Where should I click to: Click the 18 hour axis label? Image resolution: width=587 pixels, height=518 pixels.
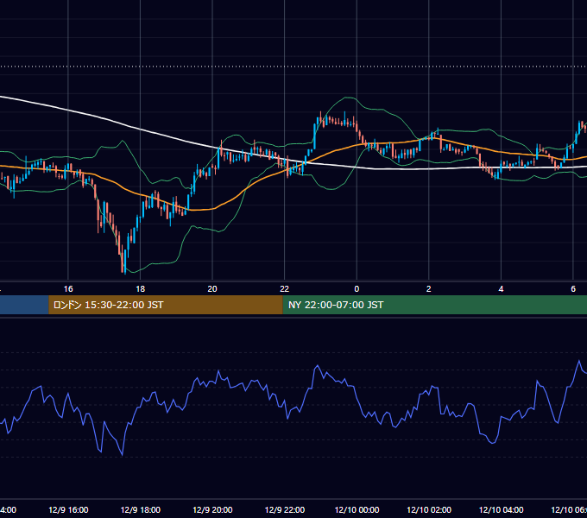pos(140,289)
